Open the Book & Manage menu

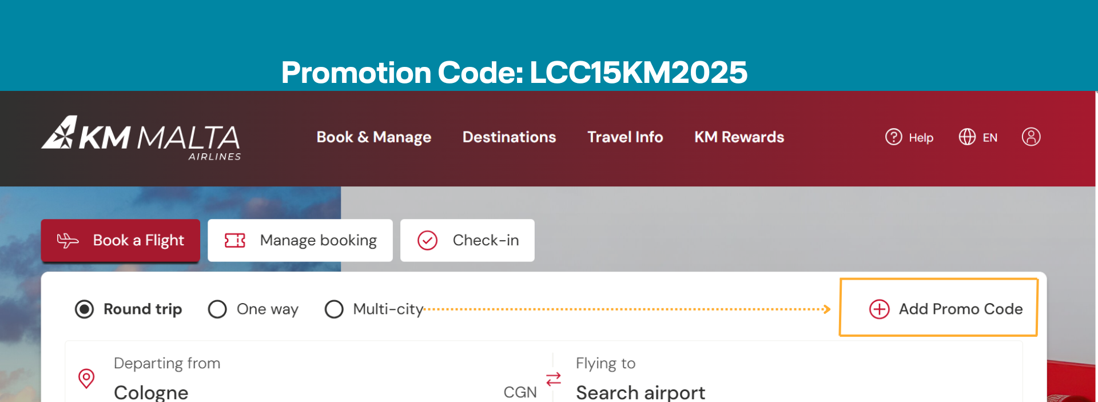point(374,137)
